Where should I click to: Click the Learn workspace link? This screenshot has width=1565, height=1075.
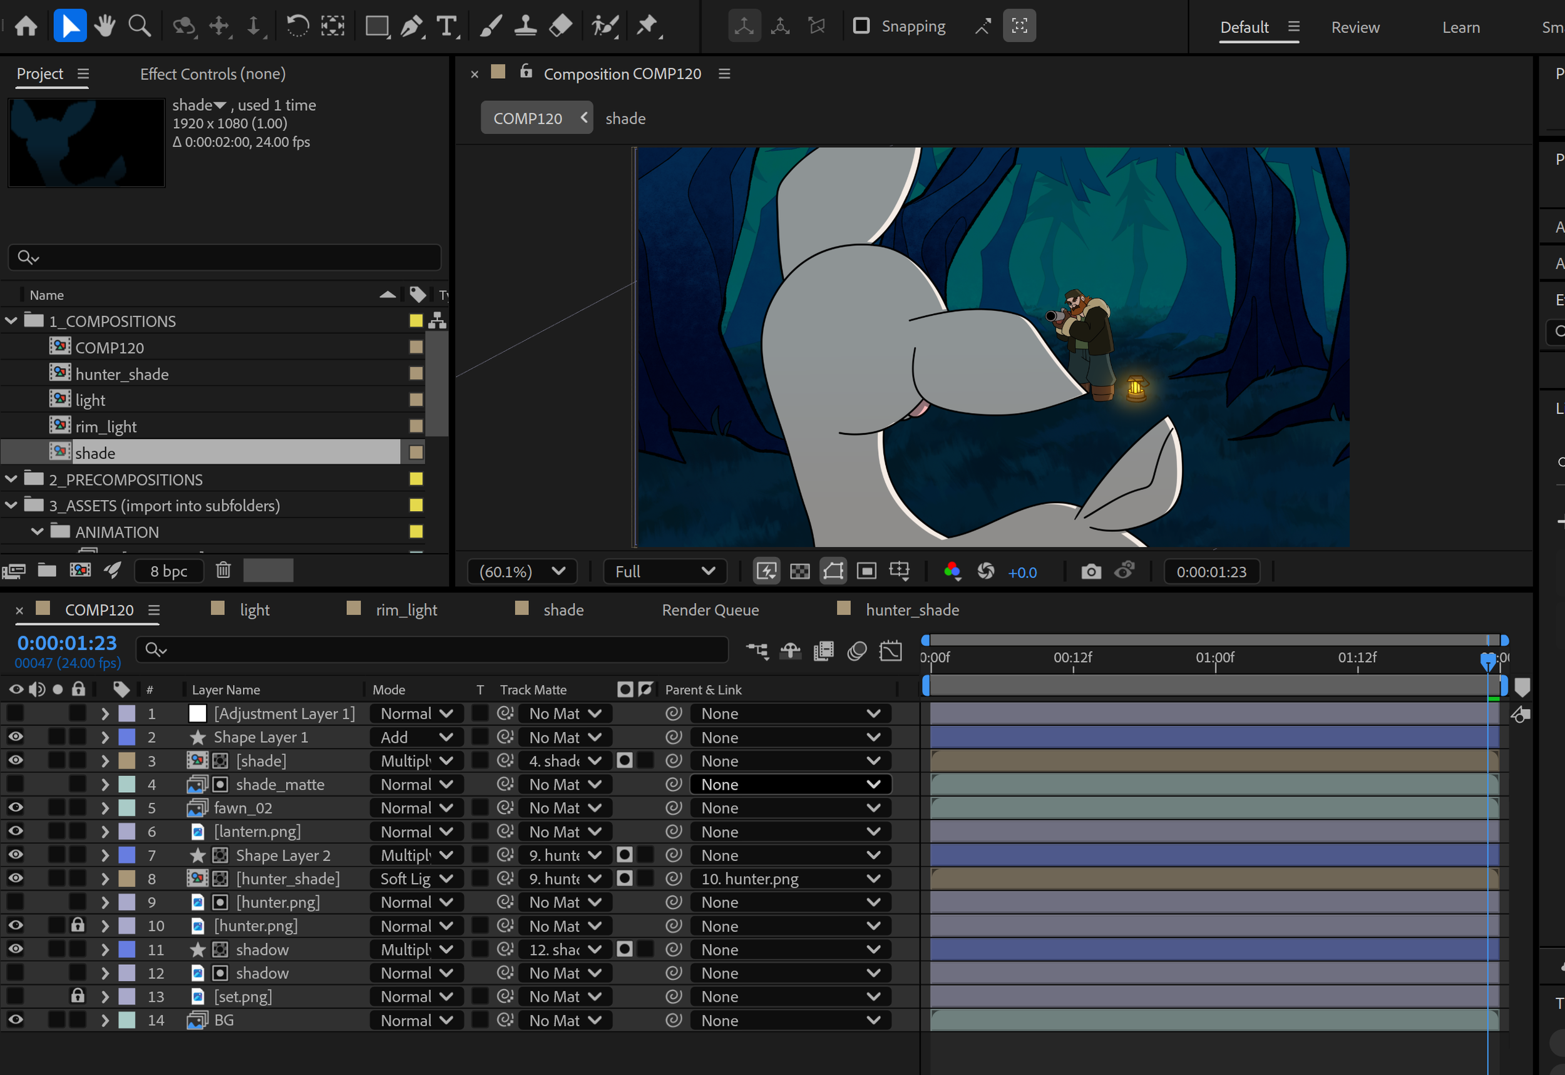click(1460, 27)
